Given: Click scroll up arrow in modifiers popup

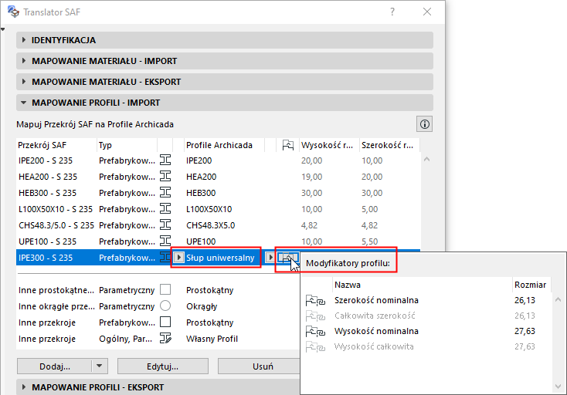Looking at the screenshot, I should point(558,299).
